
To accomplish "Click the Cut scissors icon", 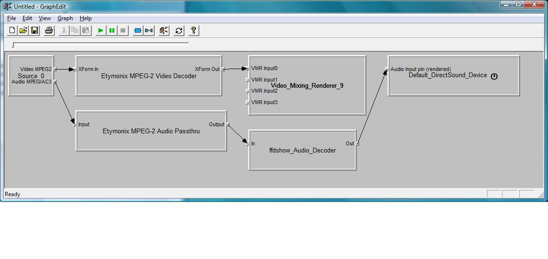I will [63, 31].
